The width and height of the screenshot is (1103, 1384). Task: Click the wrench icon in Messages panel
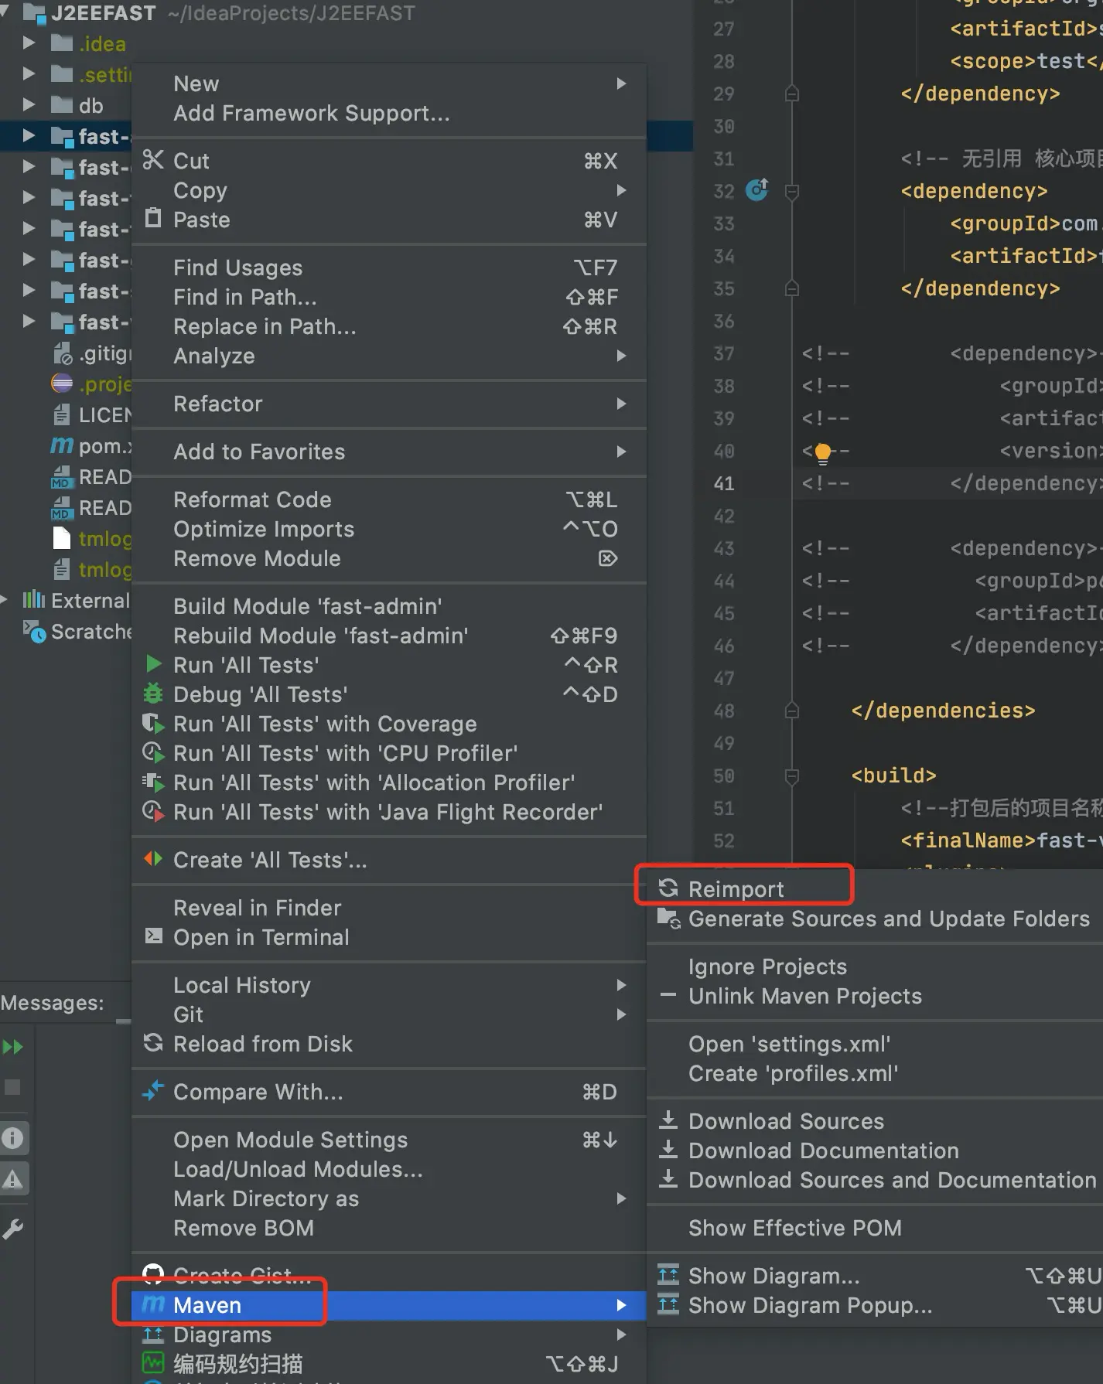tap(13, 1229)
